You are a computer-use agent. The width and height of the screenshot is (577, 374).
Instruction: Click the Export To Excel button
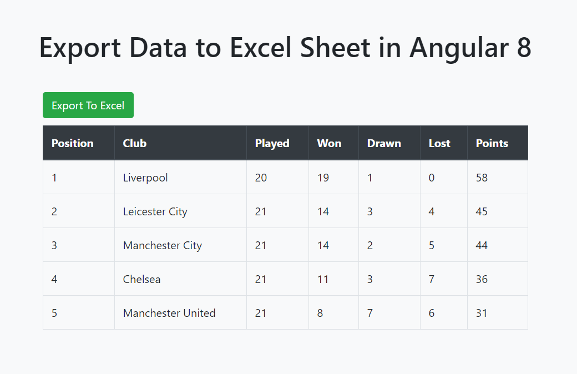88,105
